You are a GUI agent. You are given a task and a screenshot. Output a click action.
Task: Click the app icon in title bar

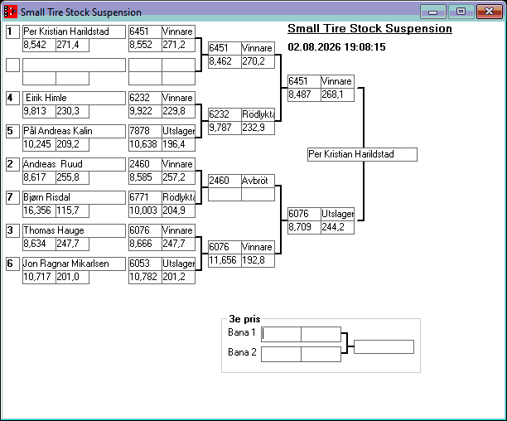[10, 12]
